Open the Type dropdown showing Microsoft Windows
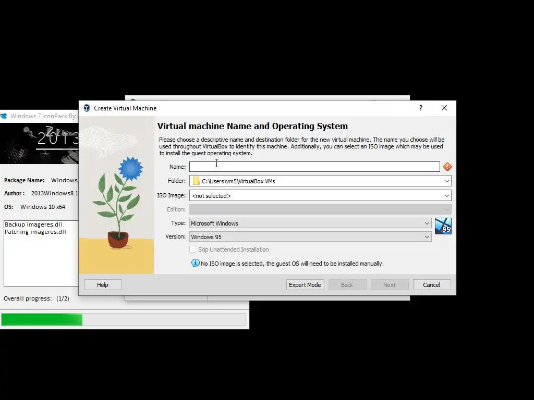The image size is (534, 400). click(x=310, y=223)
